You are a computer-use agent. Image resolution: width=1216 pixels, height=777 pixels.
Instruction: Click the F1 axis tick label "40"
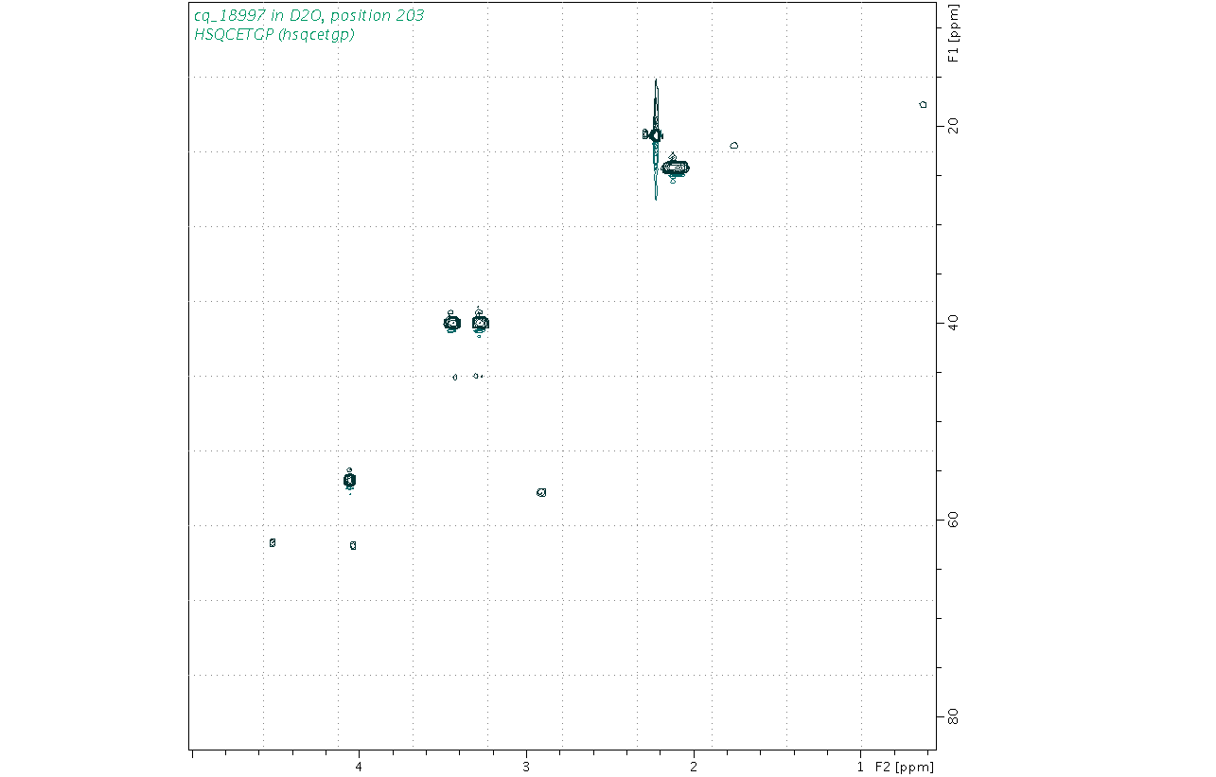click(x=954, y=324)
